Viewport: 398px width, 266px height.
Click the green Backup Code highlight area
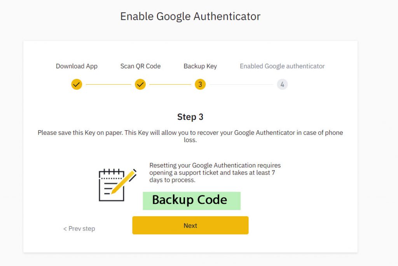191,200
